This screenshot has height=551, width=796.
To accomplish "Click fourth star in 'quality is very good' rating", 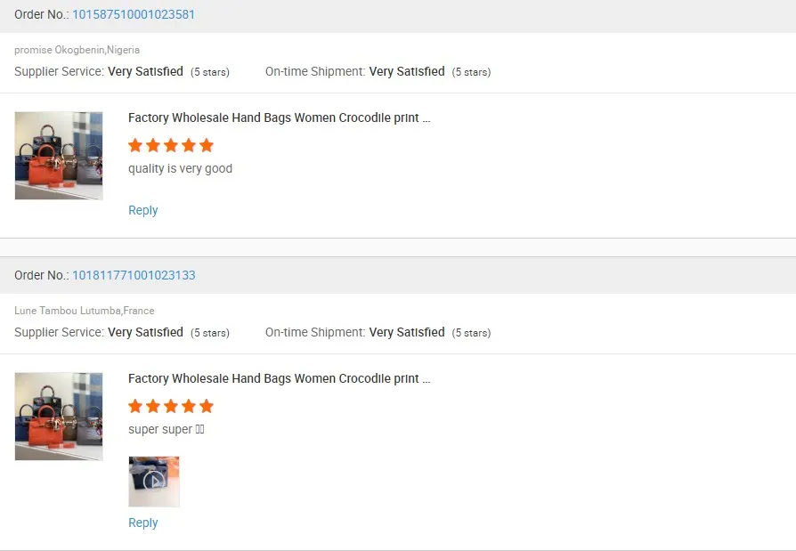I will (x=189, y=145).
